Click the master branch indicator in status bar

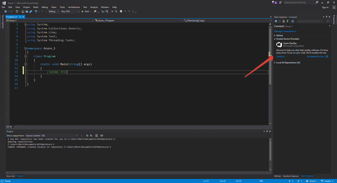327,181
